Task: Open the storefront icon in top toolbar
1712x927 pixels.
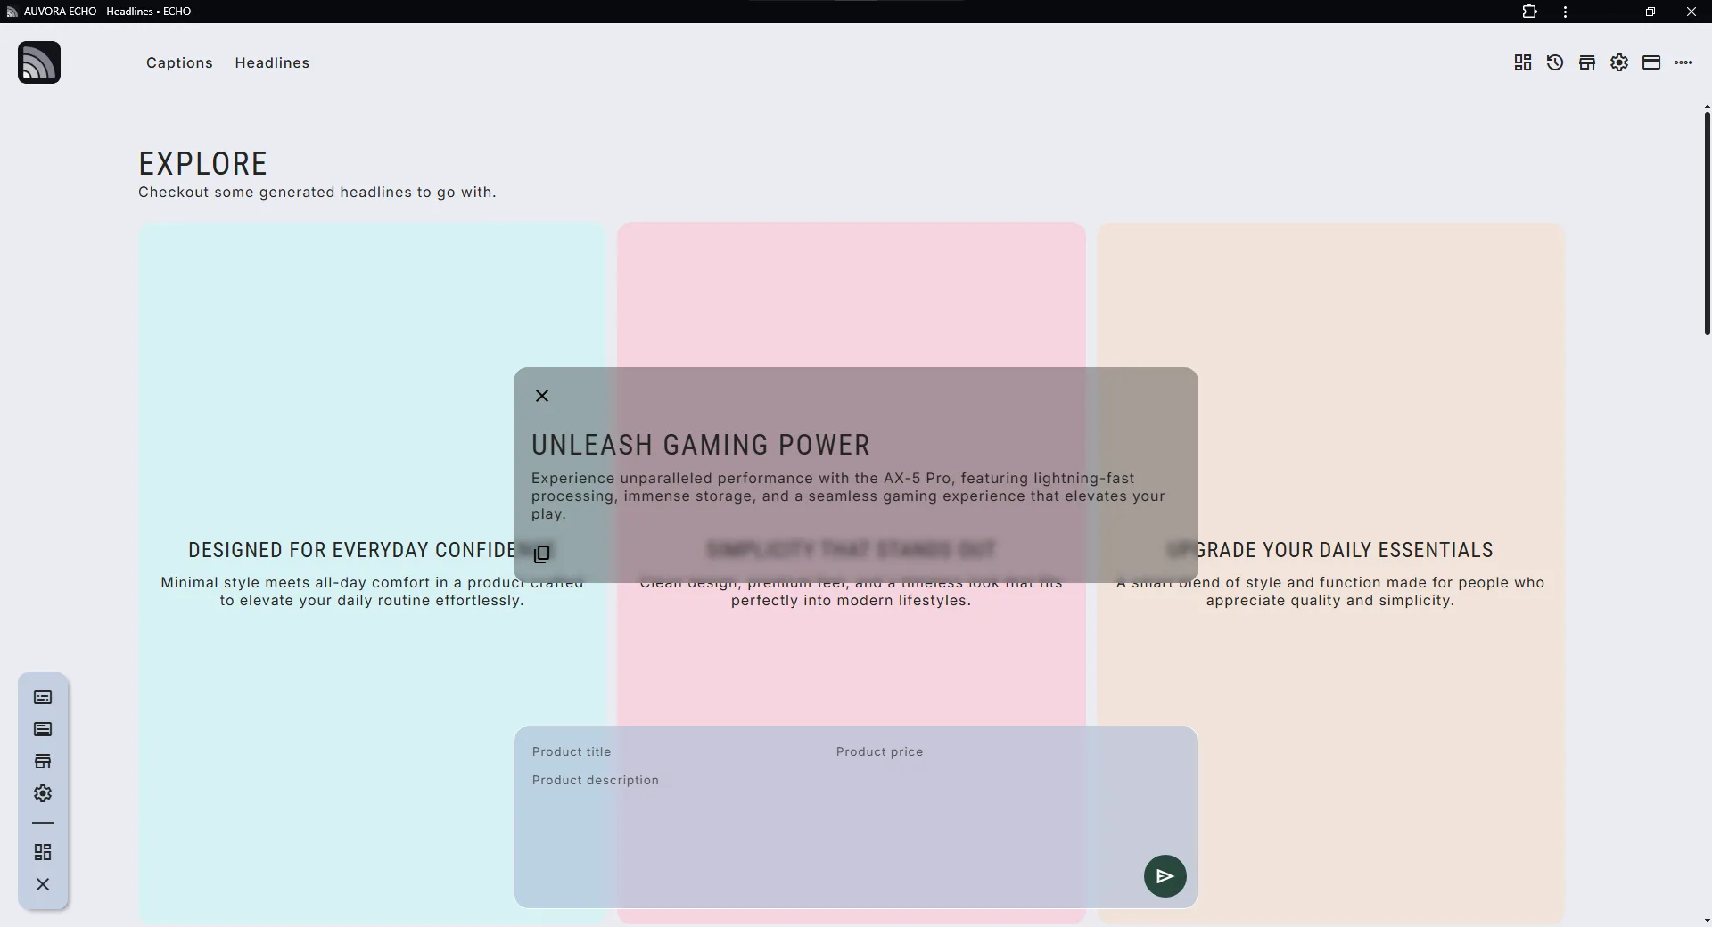Action: tap(1587, 62)
